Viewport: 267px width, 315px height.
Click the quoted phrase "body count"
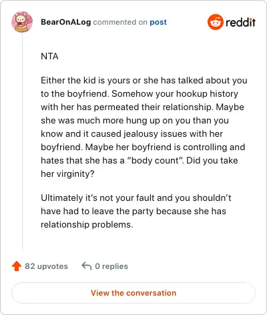156,160
